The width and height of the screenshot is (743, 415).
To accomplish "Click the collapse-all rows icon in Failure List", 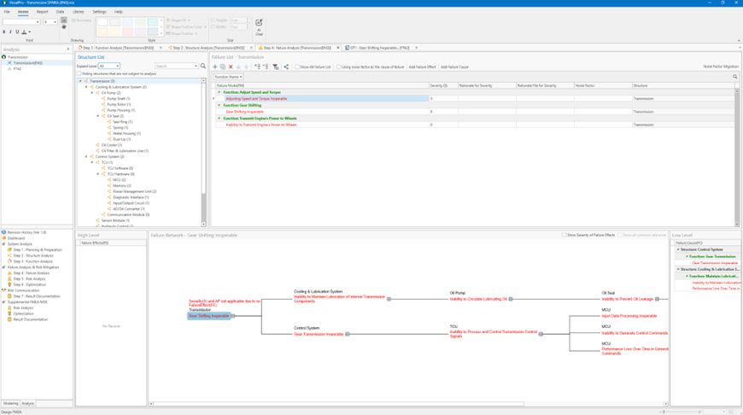I will [265, 67].
